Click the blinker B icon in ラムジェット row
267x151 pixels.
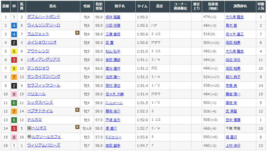[77, 33]
